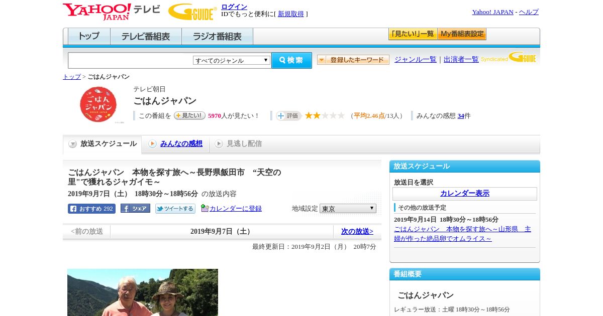Open the 登録したキーワード dropdown
Screen dimensions: 603x316
click(x=353, y=60)
